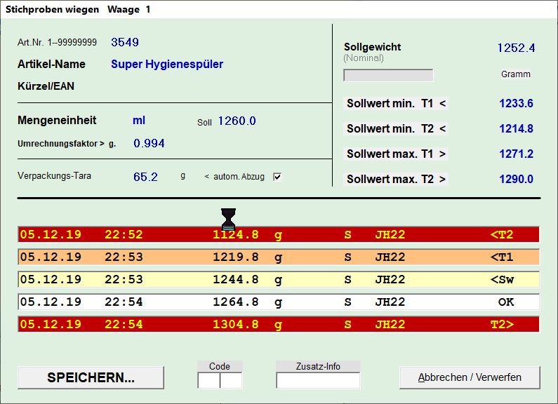Pick the yellow 1244.8 g sample row
This screenshot has height=404, width=558.
coord(279,280)
